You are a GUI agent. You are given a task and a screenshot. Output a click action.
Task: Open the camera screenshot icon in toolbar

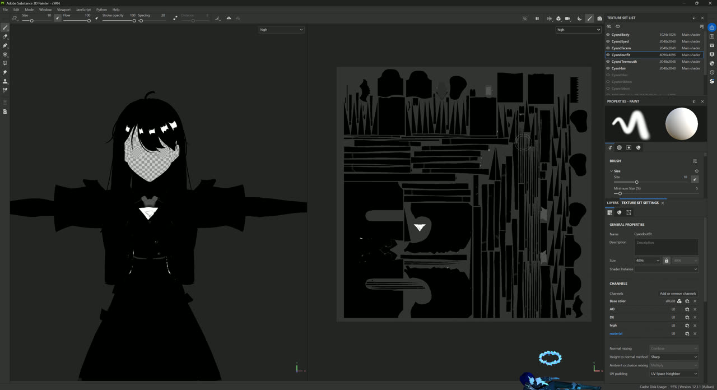[599, 18]
